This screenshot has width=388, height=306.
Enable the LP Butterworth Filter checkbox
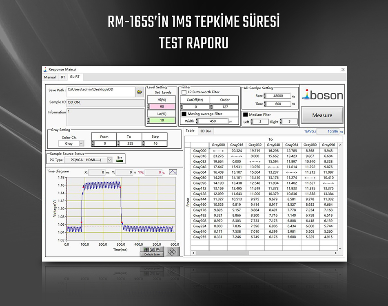[184, 92]
